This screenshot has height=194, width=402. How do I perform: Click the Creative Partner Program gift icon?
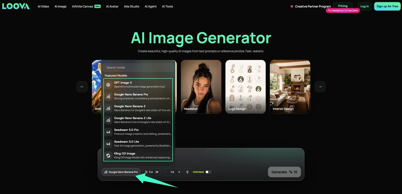292,6
